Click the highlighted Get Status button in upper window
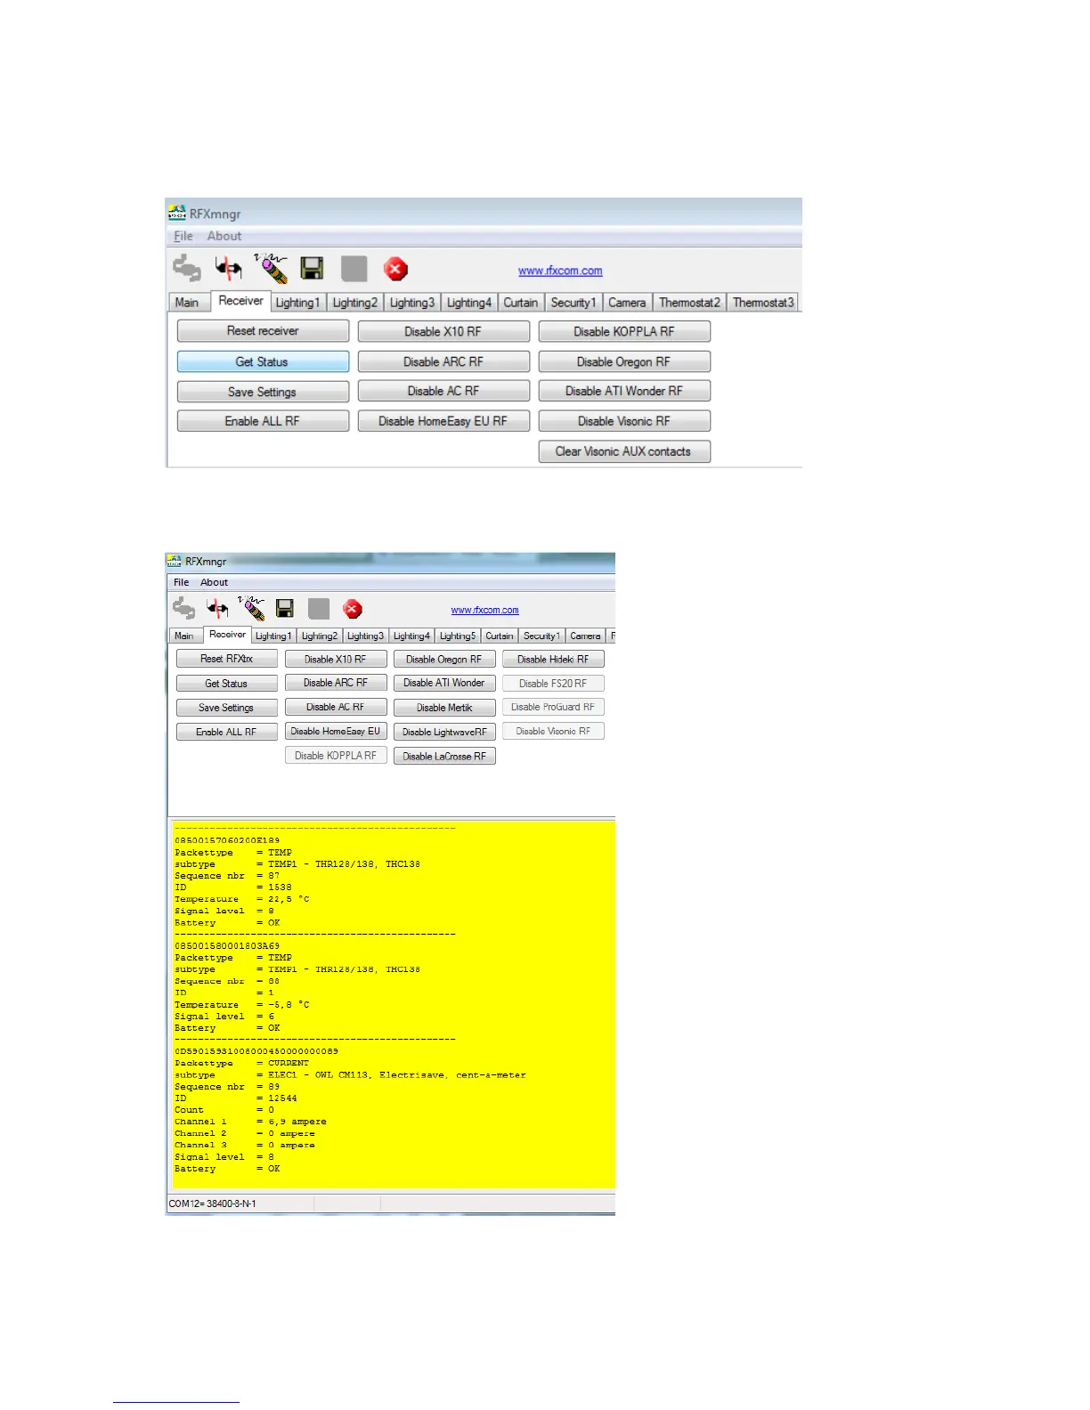1090x1410 pixels. [263, 361]
